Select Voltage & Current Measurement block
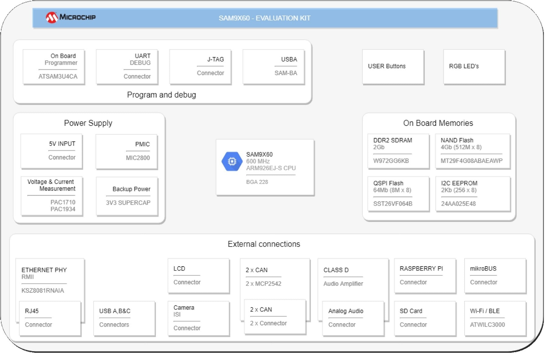Image resolution: width=545 pixels, height=353 pixels. [x=52, y=196]
